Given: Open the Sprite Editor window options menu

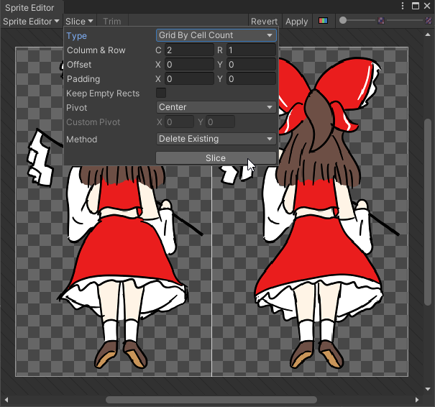Looking at the screenshot, I should [x=403, y=6].
